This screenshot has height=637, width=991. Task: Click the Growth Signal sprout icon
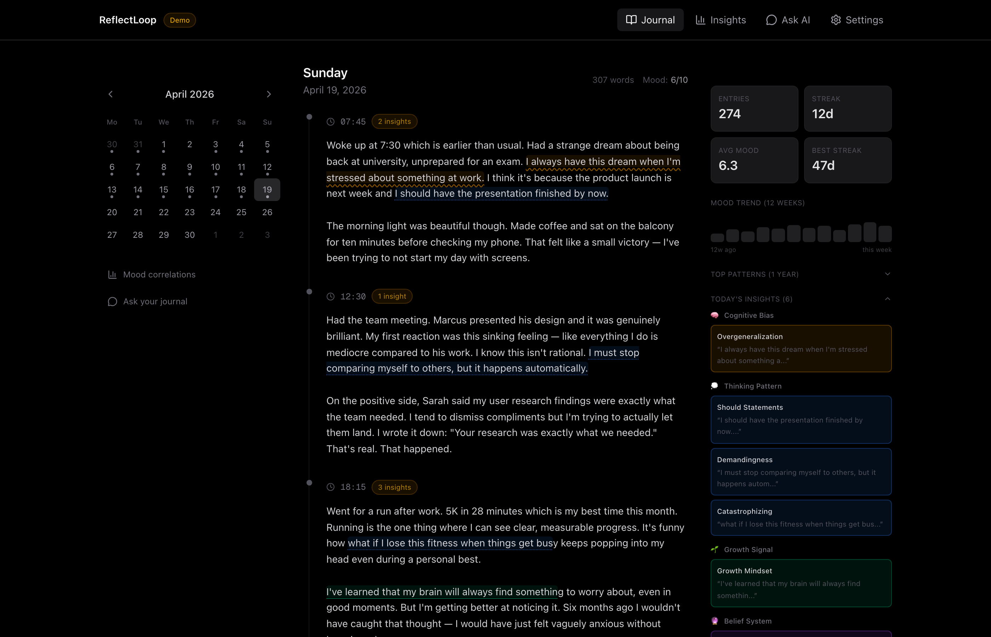click(x=714, y=549)
